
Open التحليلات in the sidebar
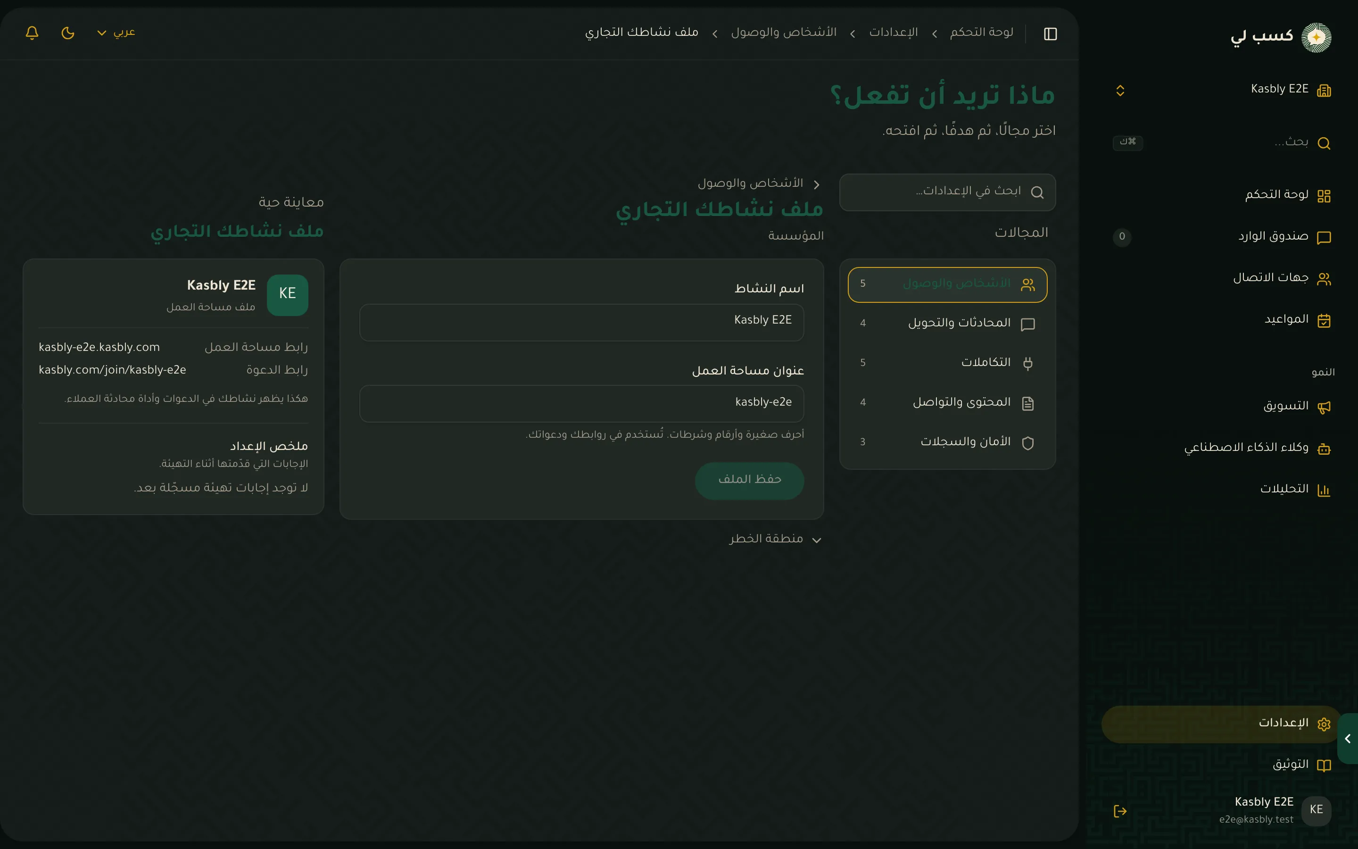[x=1223, y=489]
